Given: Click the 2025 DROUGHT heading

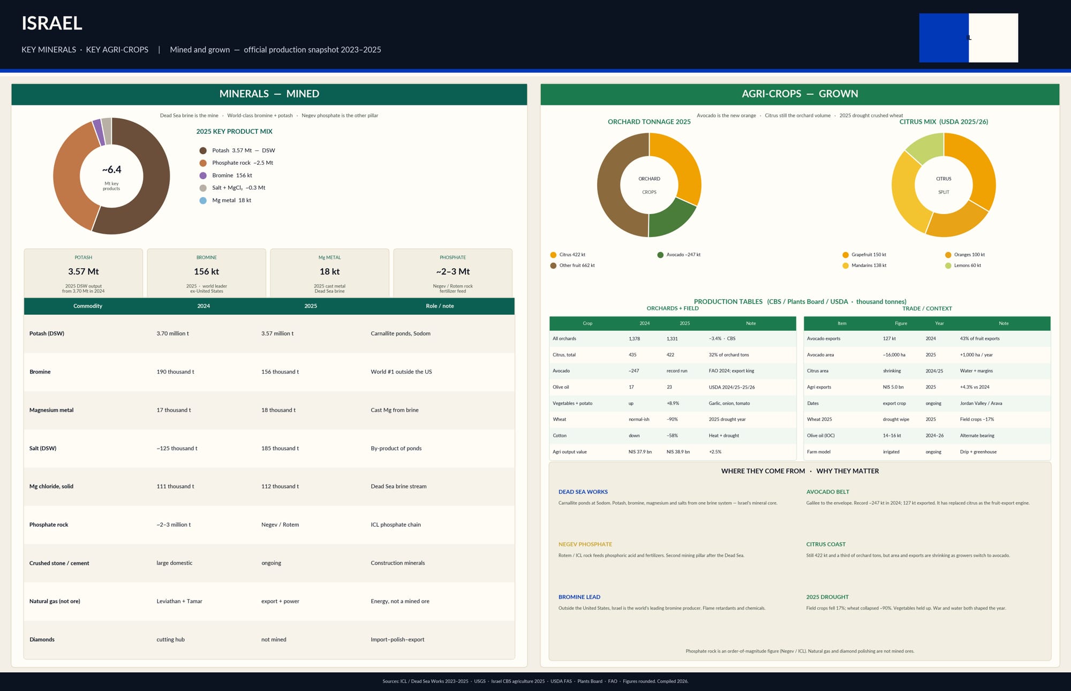Looking at the screenshot, I should pos(827,597).
